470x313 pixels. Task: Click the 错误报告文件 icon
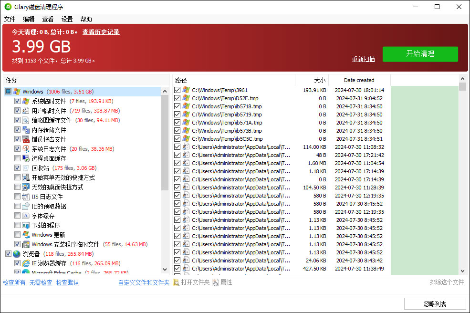pyautogui.click(x=26, y=139)
